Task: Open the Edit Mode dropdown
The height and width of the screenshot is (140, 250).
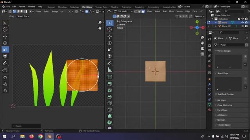Action: (123, 11)
